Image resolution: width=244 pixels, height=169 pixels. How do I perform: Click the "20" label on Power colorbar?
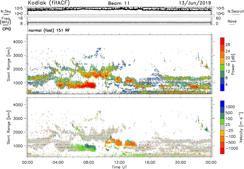[x=228, y=58]
